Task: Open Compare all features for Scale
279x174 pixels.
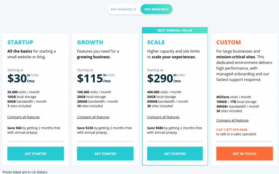Action: tap(163, 117)
